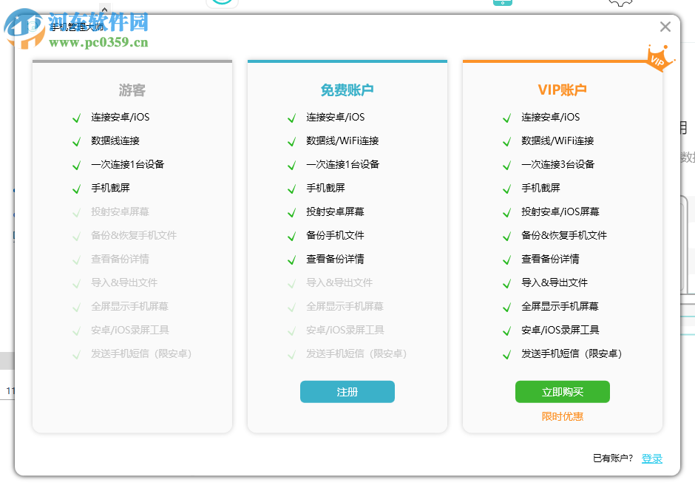695x491 pixels.
Task: Click the green 立即购买 button
Action: (x=562, y=391)
